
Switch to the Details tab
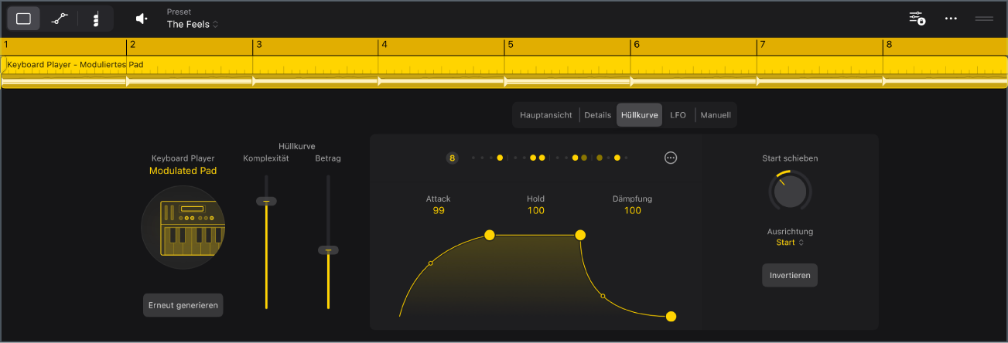click(597, 115)
